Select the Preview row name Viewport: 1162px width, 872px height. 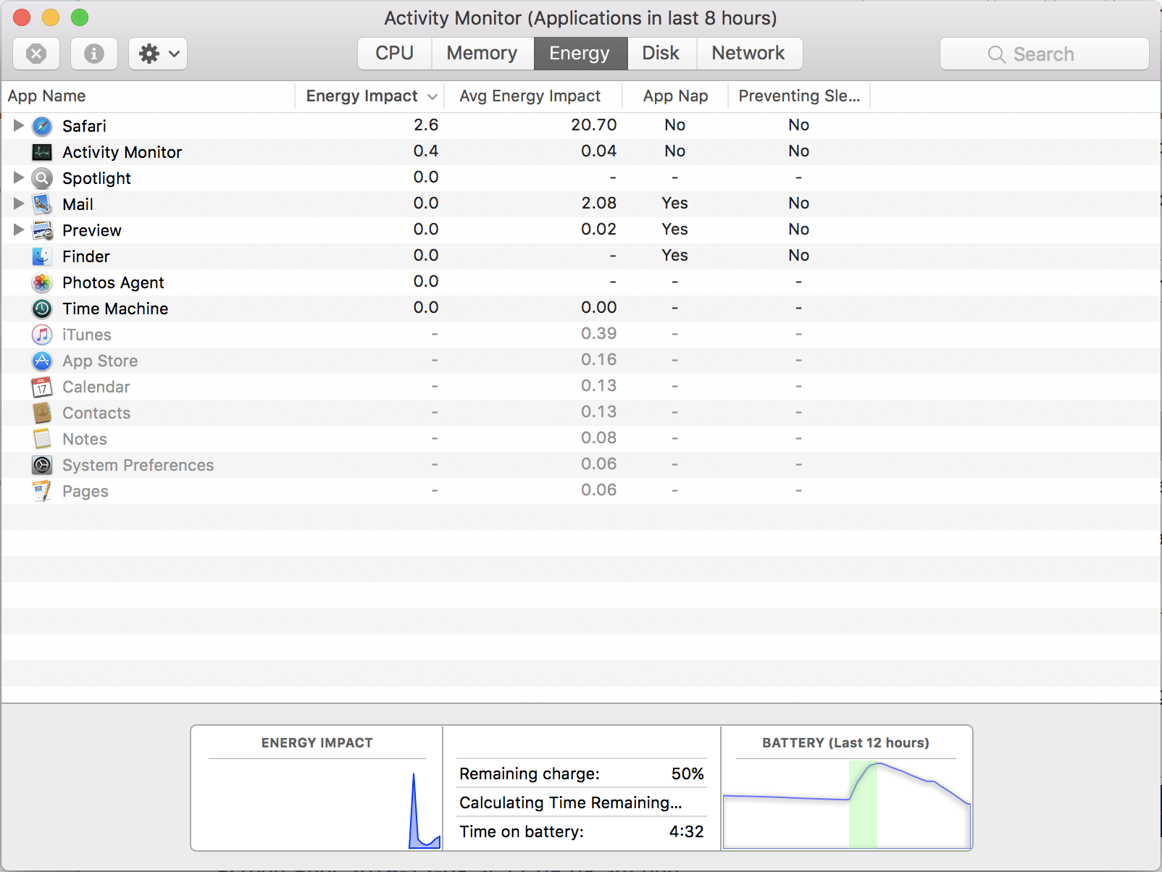[x=92, y=230]
